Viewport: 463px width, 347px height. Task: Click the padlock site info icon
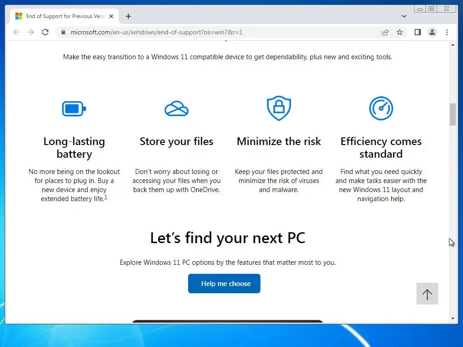tap(63, 32)
